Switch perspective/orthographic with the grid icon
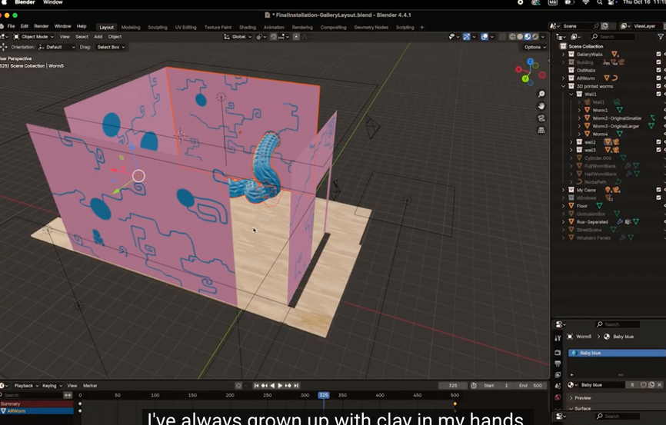666x425 pixels. (541, 130)
